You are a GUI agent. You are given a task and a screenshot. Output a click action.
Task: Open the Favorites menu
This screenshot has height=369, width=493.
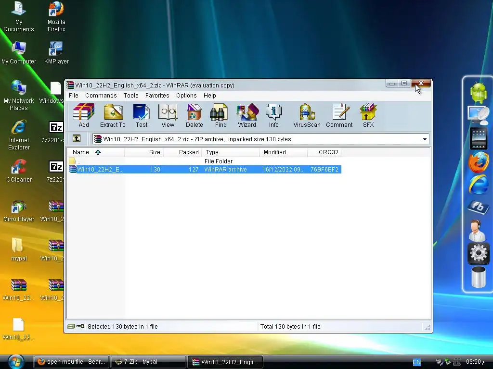click(157, 96)
